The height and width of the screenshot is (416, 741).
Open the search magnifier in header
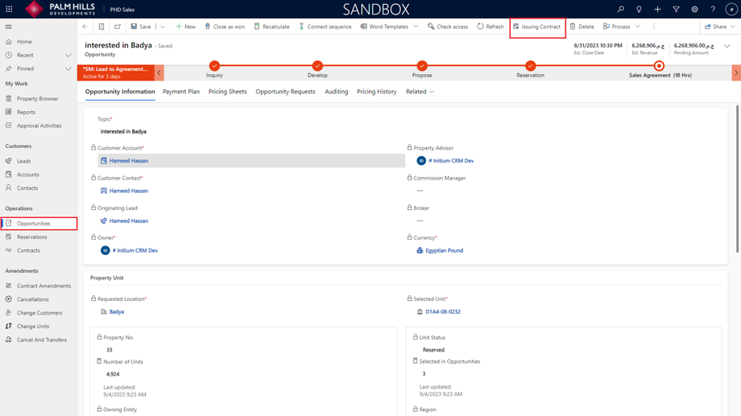click(620, 9)
